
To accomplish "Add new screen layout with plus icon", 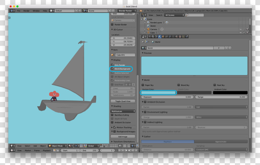I will (x=76, y=11).
